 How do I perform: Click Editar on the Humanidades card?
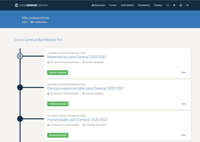click(183, 135)
